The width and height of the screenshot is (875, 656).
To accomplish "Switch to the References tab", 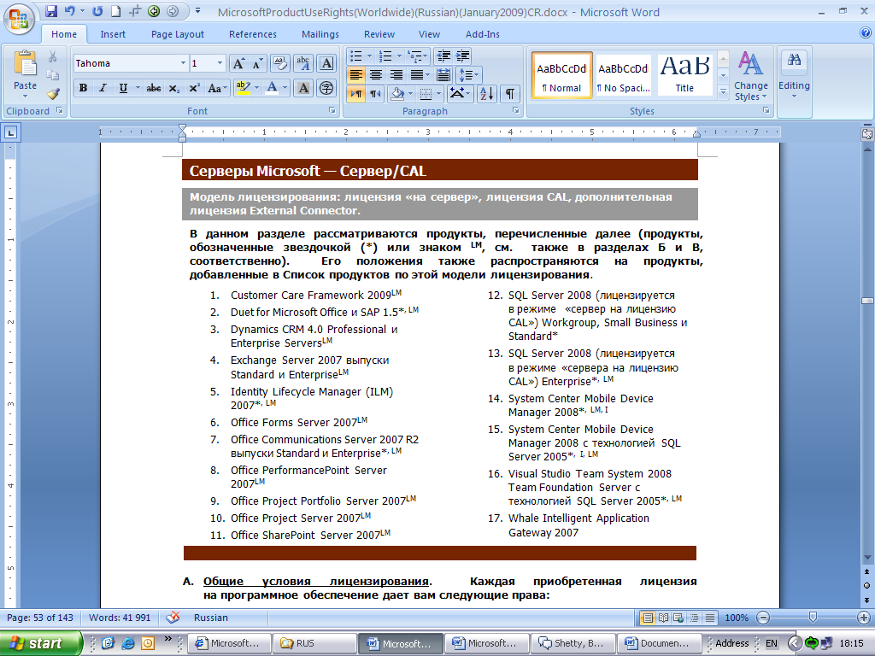I will pos(253,34).
